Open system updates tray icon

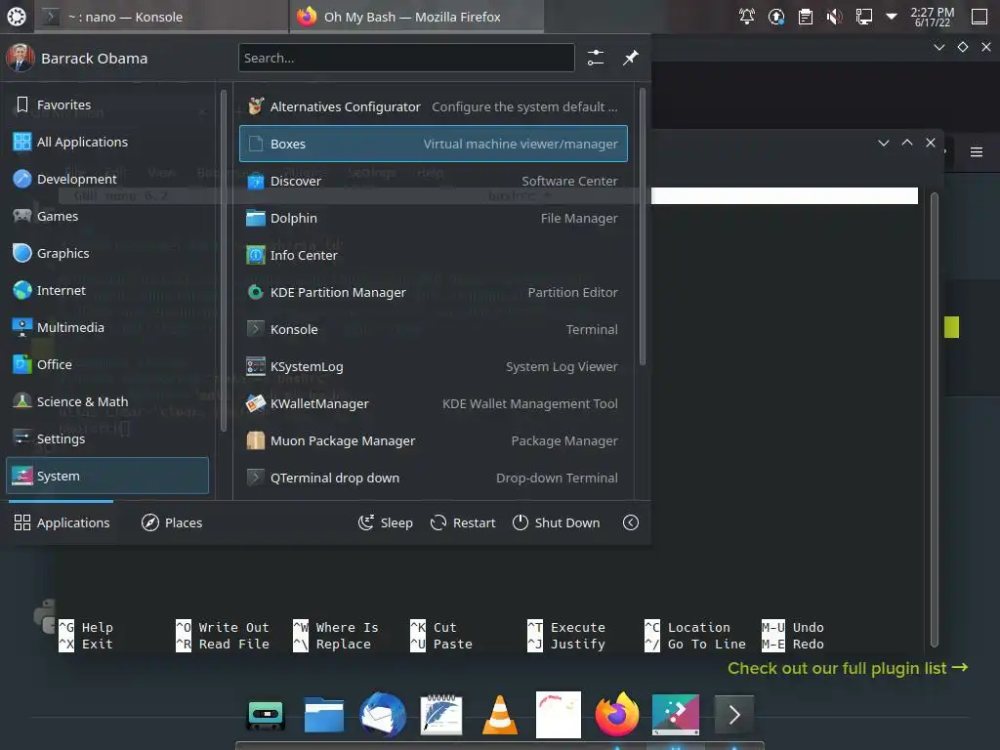click(775, 17)
